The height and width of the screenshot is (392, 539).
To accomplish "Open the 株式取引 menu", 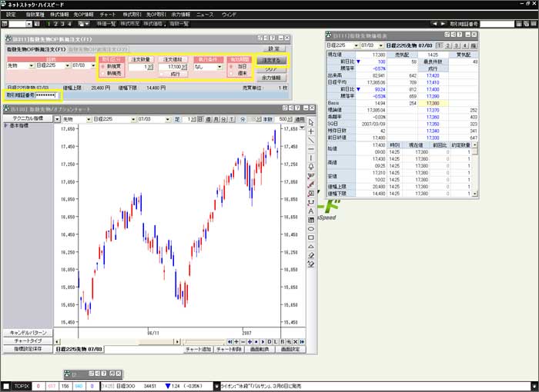I will coord(132,15).
